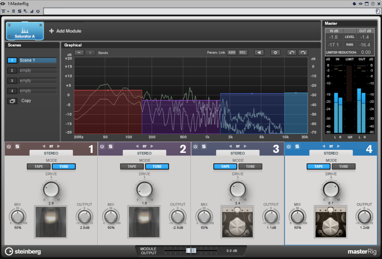The width and height of the screenshot is (382, 259).
Task: Click band 4 DRIVE knob
Action: [331, 190]
